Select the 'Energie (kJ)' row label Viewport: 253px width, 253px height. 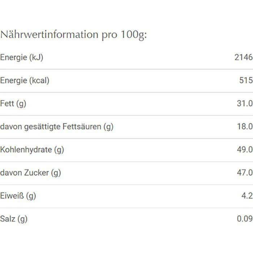pyautogui.click(x=22, y=57)
